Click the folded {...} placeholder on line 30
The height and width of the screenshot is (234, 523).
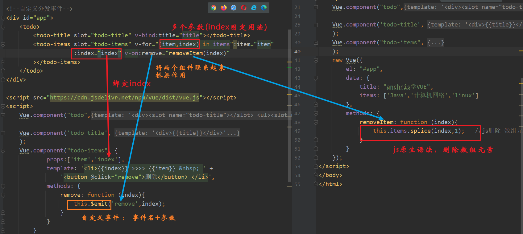(436, 42)
